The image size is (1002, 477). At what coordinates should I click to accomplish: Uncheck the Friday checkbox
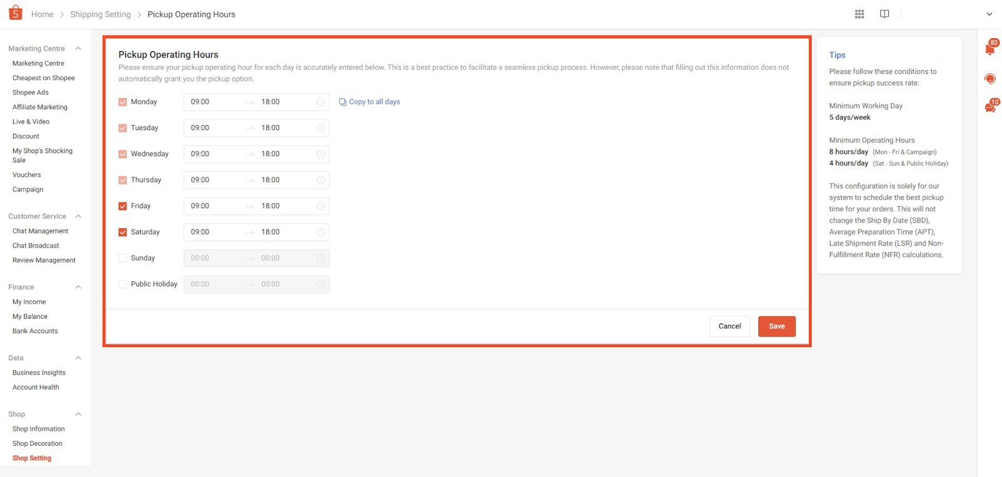[123, 206]
